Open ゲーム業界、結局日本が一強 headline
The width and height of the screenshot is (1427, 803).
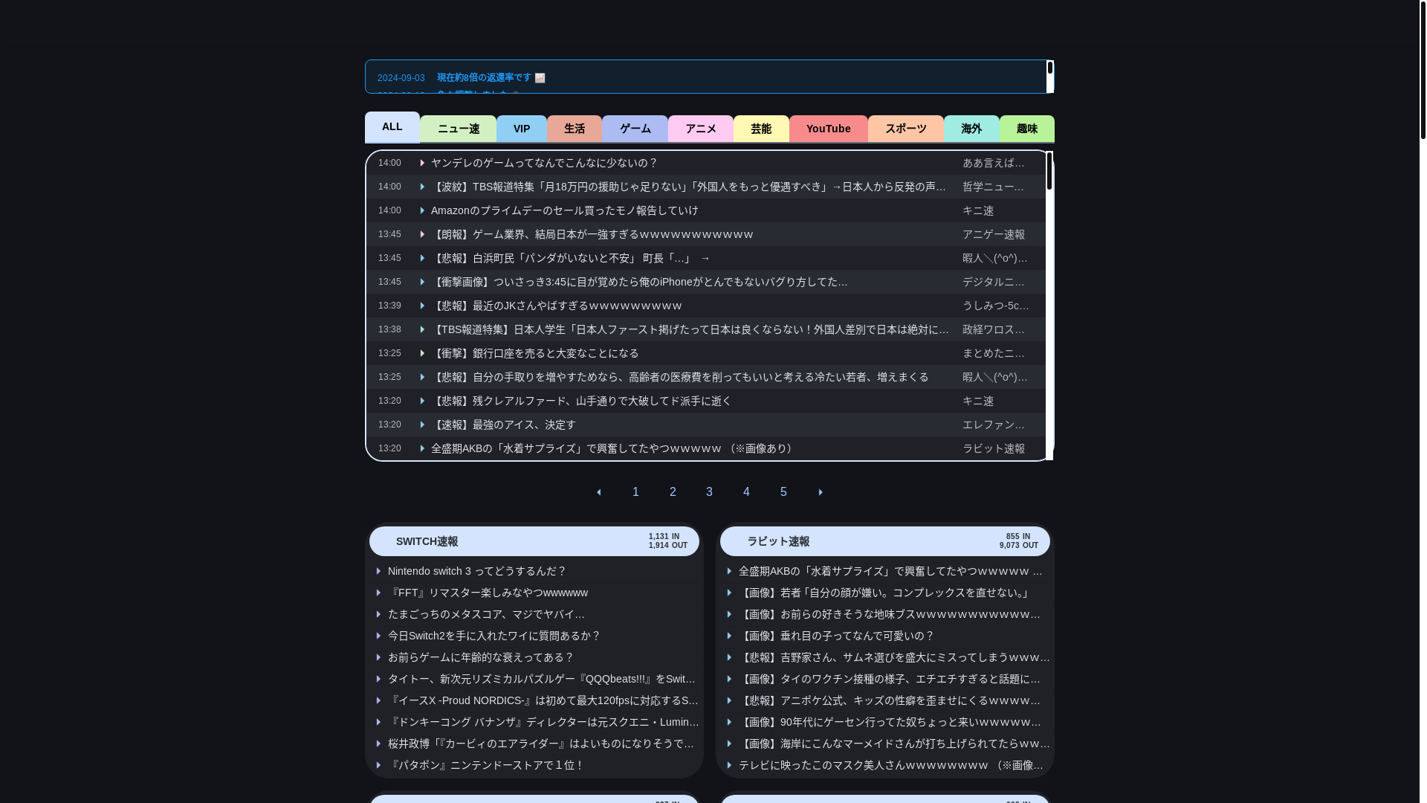[x=592, y=234]
